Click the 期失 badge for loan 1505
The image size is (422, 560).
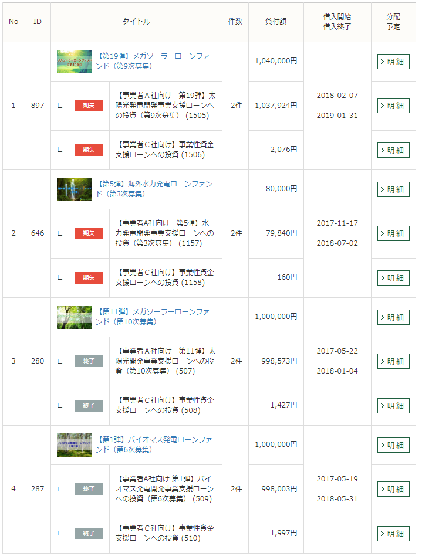click(89, 106)
